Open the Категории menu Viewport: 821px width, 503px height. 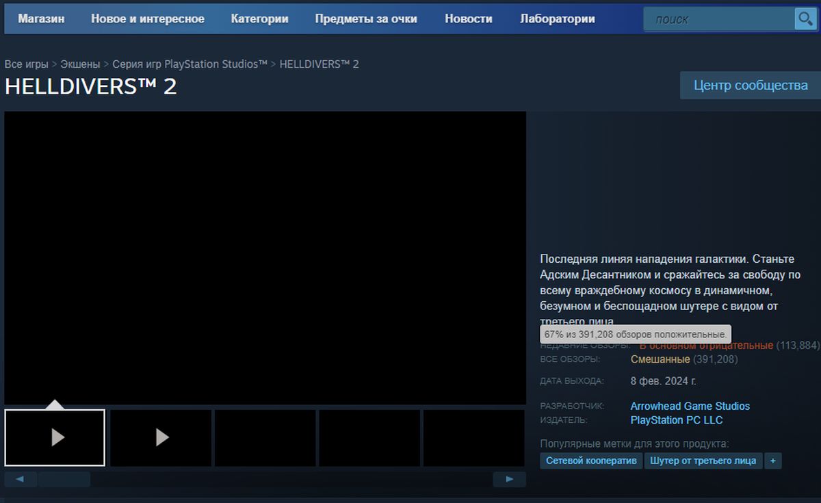click(x=260, y=18)
